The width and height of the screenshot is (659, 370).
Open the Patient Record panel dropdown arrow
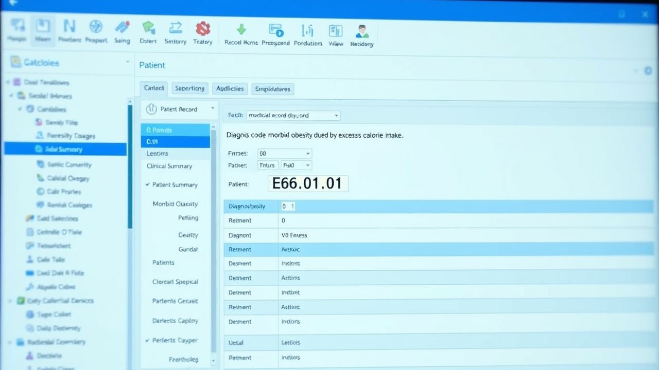(x=212, y=109)
